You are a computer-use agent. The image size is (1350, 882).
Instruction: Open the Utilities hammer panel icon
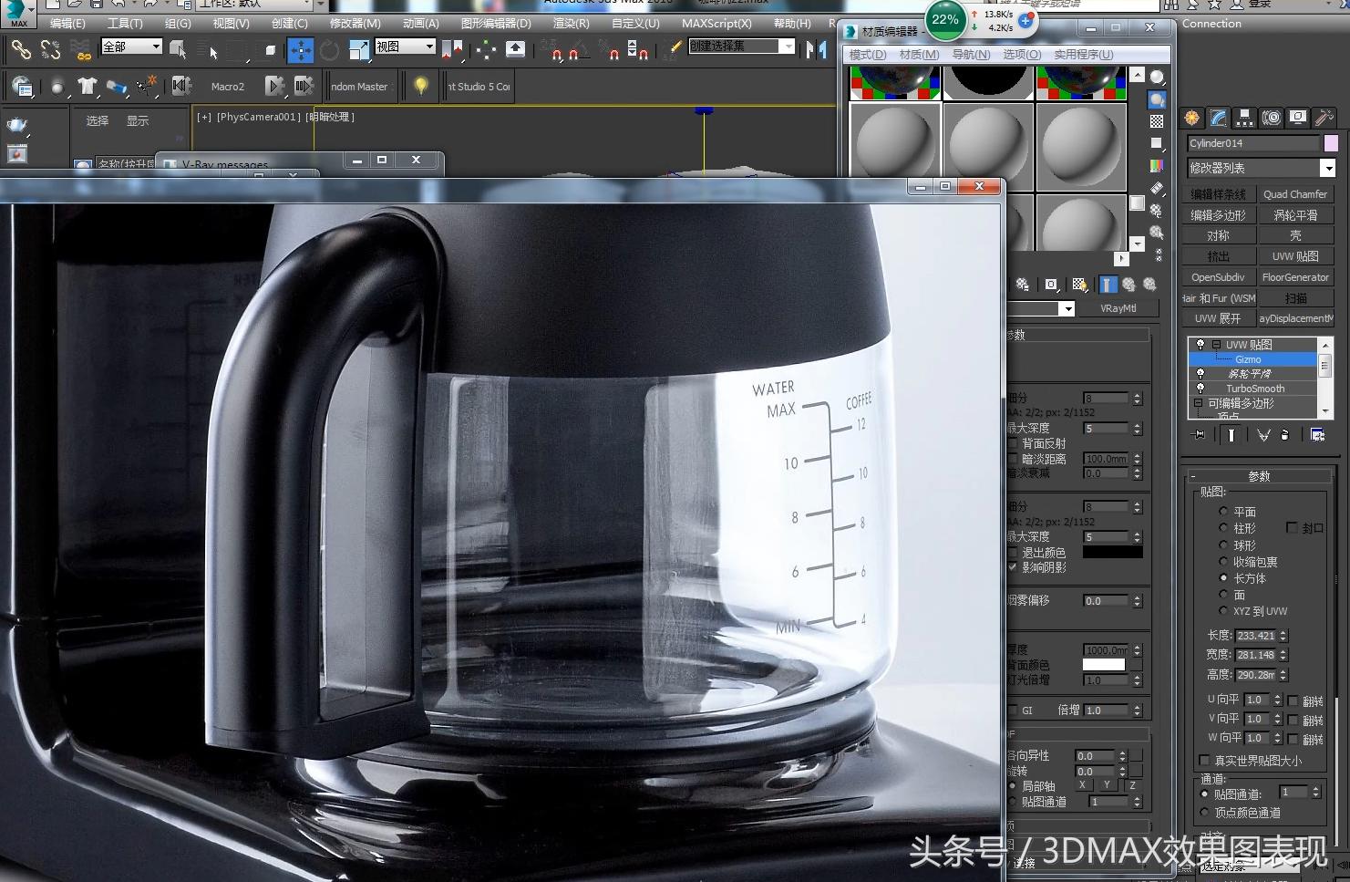[x=1324, y=118]
